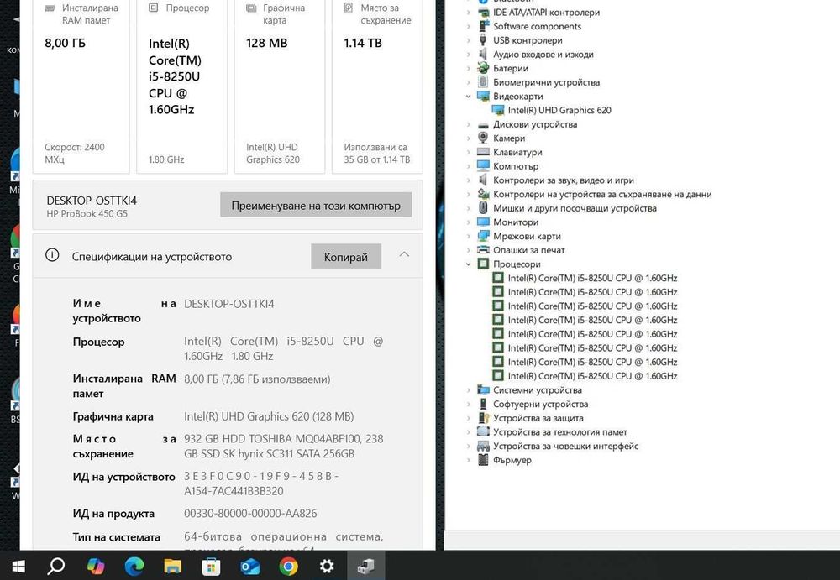This screenshot has width=840, height=580.
Task: Expand the Системни устройства node
Action: [468, 389]
